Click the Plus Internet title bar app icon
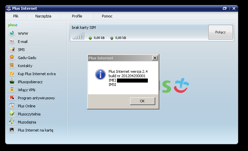Screen dimensions: 248x151 9,8
